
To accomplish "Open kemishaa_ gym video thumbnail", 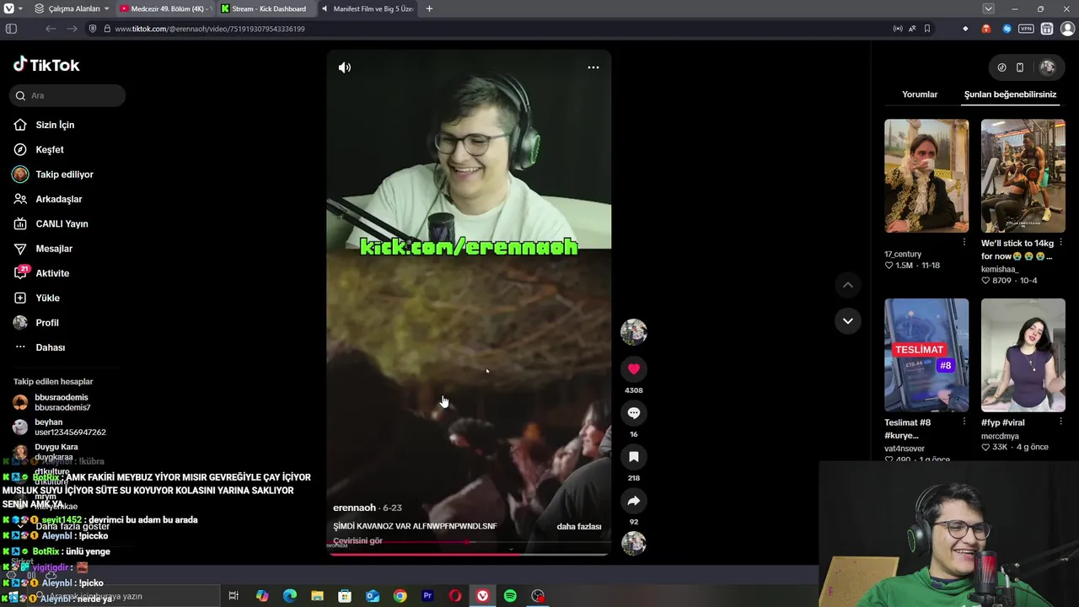I will pyautogui.click(x=1023, y=175).
